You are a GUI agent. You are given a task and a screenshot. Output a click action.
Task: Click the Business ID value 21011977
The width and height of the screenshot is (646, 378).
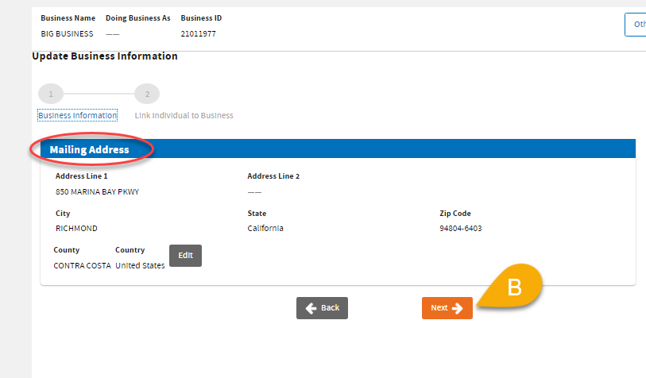[198, 34]
